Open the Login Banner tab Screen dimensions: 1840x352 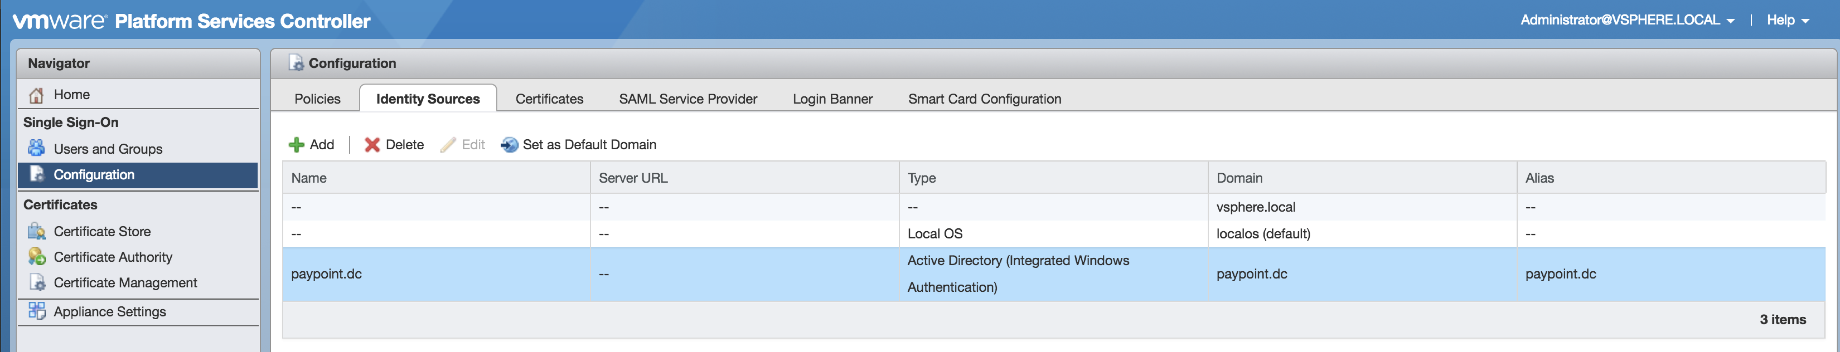[832, 99]
